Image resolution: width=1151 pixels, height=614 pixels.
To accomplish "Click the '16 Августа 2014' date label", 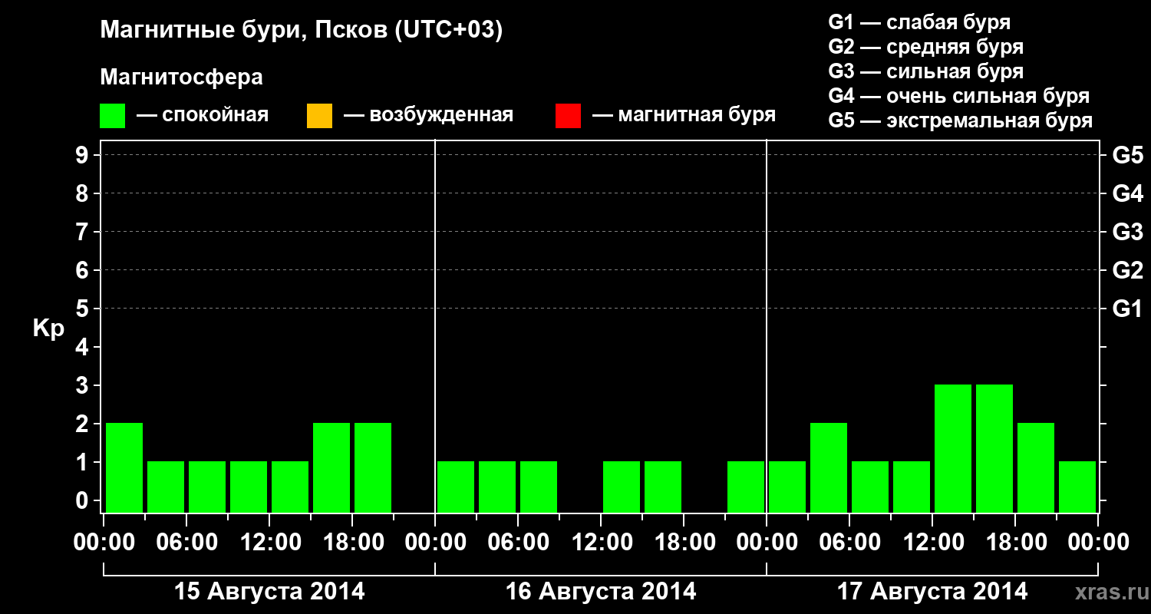I will coord(601,592).
